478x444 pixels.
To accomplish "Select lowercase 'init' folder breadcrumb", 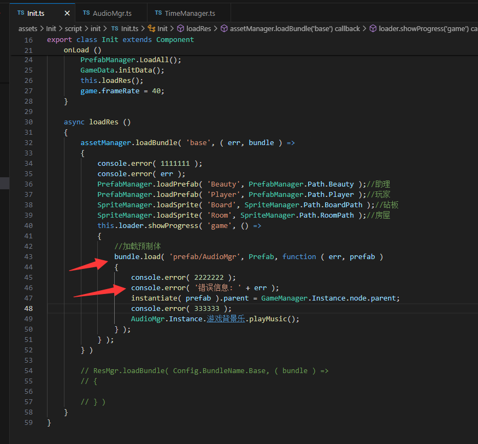I will pos(96,28).
